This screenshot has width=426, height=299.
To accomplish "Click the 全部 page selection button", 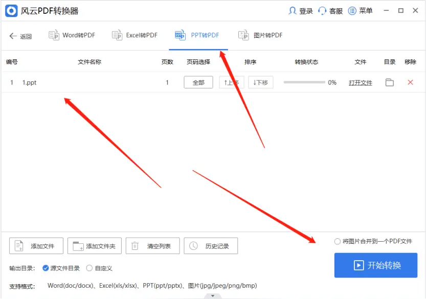I will 198,82.
